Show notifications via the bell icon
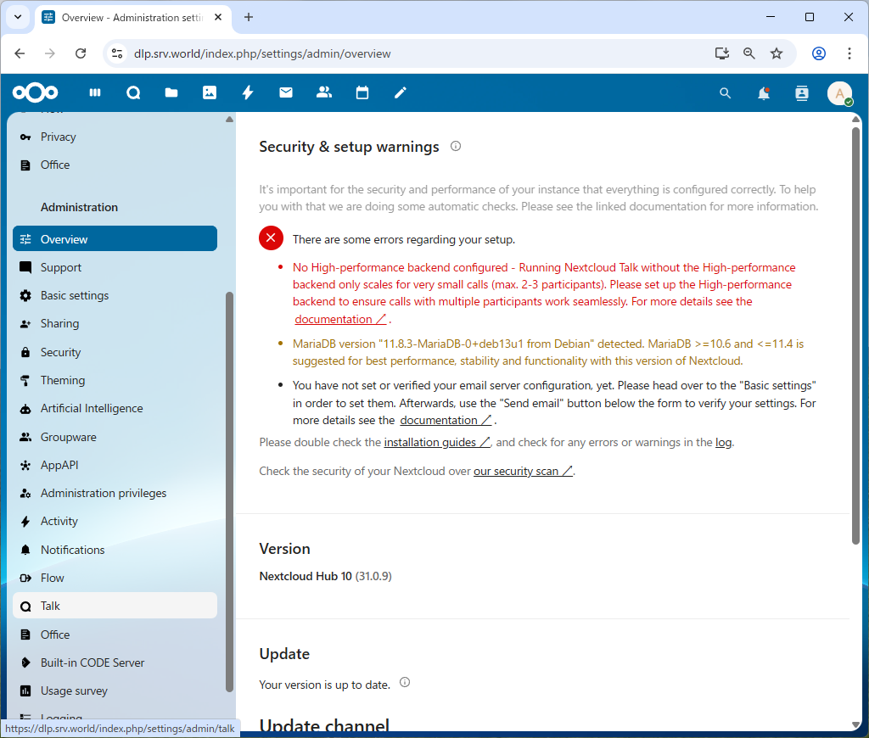This screenshot has width=869, height=738. tap(764, 93)
